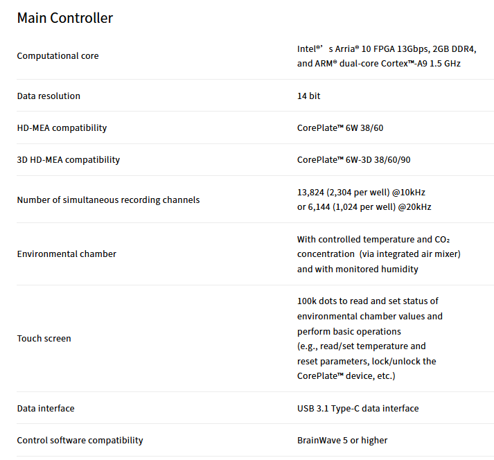Click the 13,824 channels at 10kHz text
The image size is (494, 460).
[361, 192]
